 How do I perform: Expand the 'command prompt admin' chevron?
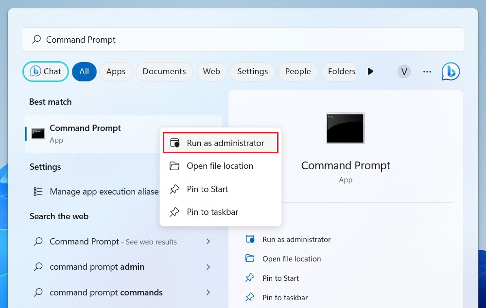coord(208,267)
